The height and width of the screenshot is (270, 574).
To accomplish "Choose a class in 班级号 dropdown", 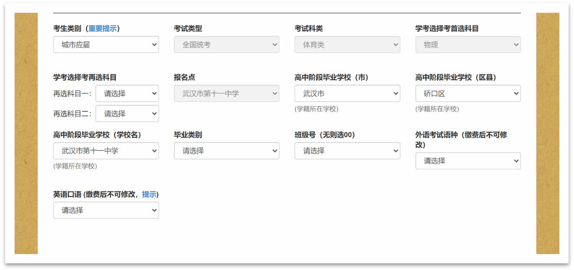I will point(347,151).
